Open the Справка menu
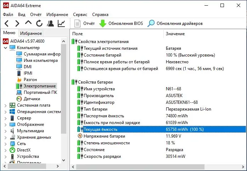The width and height of the screenshot is (247, 171). [x=100, y=15]
